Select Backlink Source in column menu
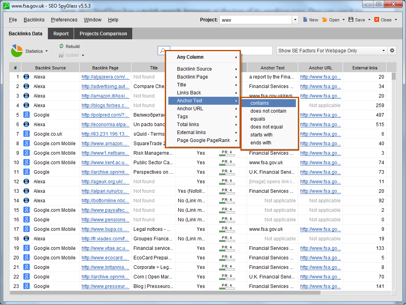The height and width of the screenshot is (305, 406). (x=203, y=69)
